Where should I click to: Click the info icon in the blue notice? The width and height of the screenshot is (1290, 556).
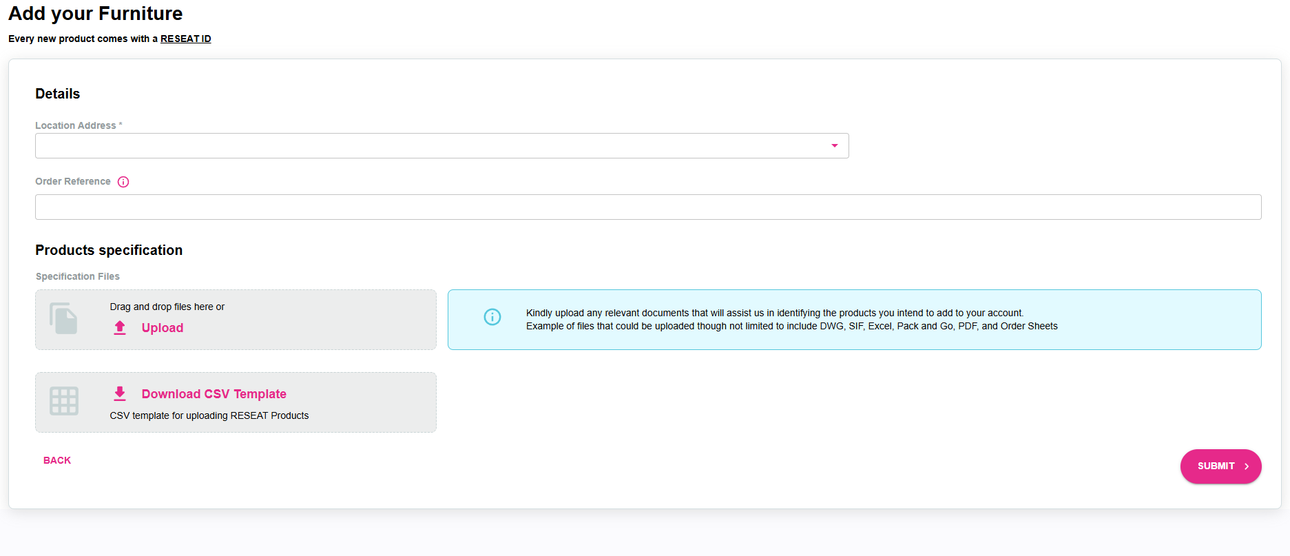[x=492, y=317]
